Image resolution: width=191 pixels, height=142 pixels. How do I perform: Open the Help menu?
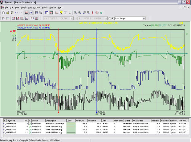click(x=60, y=8)
